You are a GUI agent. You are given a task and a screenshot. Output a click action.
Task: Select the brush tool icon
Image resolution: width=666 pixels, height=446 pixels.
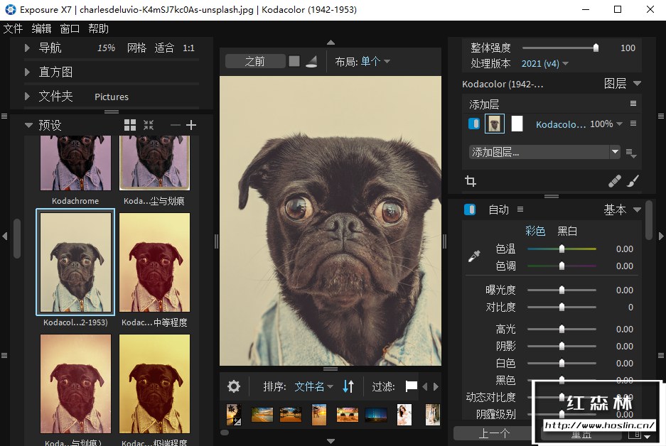[x=633, y=182]
